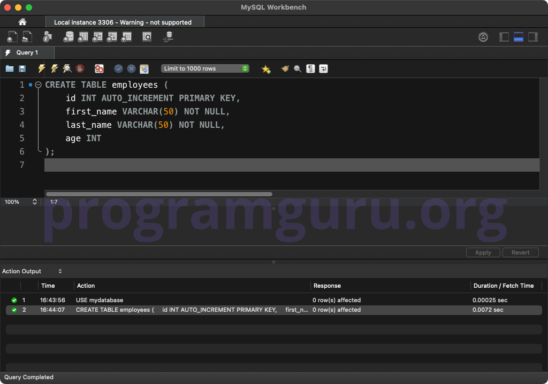Search table data icon
This screenshot has width=548, height=384.
[147, 37]
